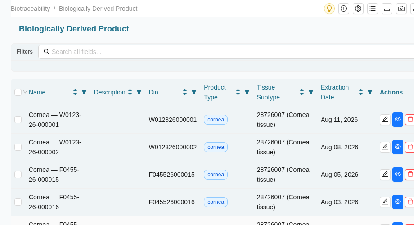The height and width of the screenshot is (225, 414).
Task: Click cornea tag in F045526000016 row
Action: click(x=216, y=202)
